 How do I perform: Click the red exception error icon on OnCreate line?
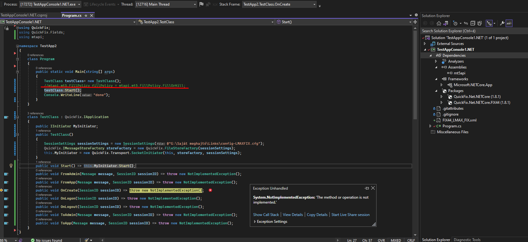[x=210, y=190]
